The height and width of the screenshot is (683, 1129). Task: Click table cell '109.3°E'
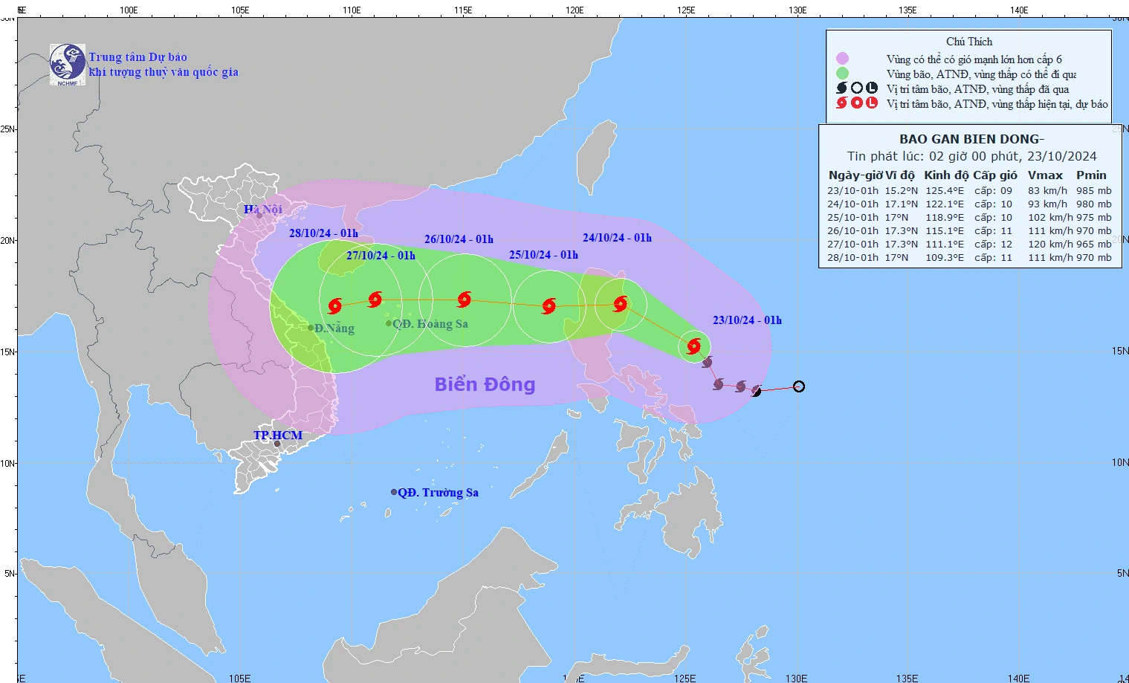945,257
